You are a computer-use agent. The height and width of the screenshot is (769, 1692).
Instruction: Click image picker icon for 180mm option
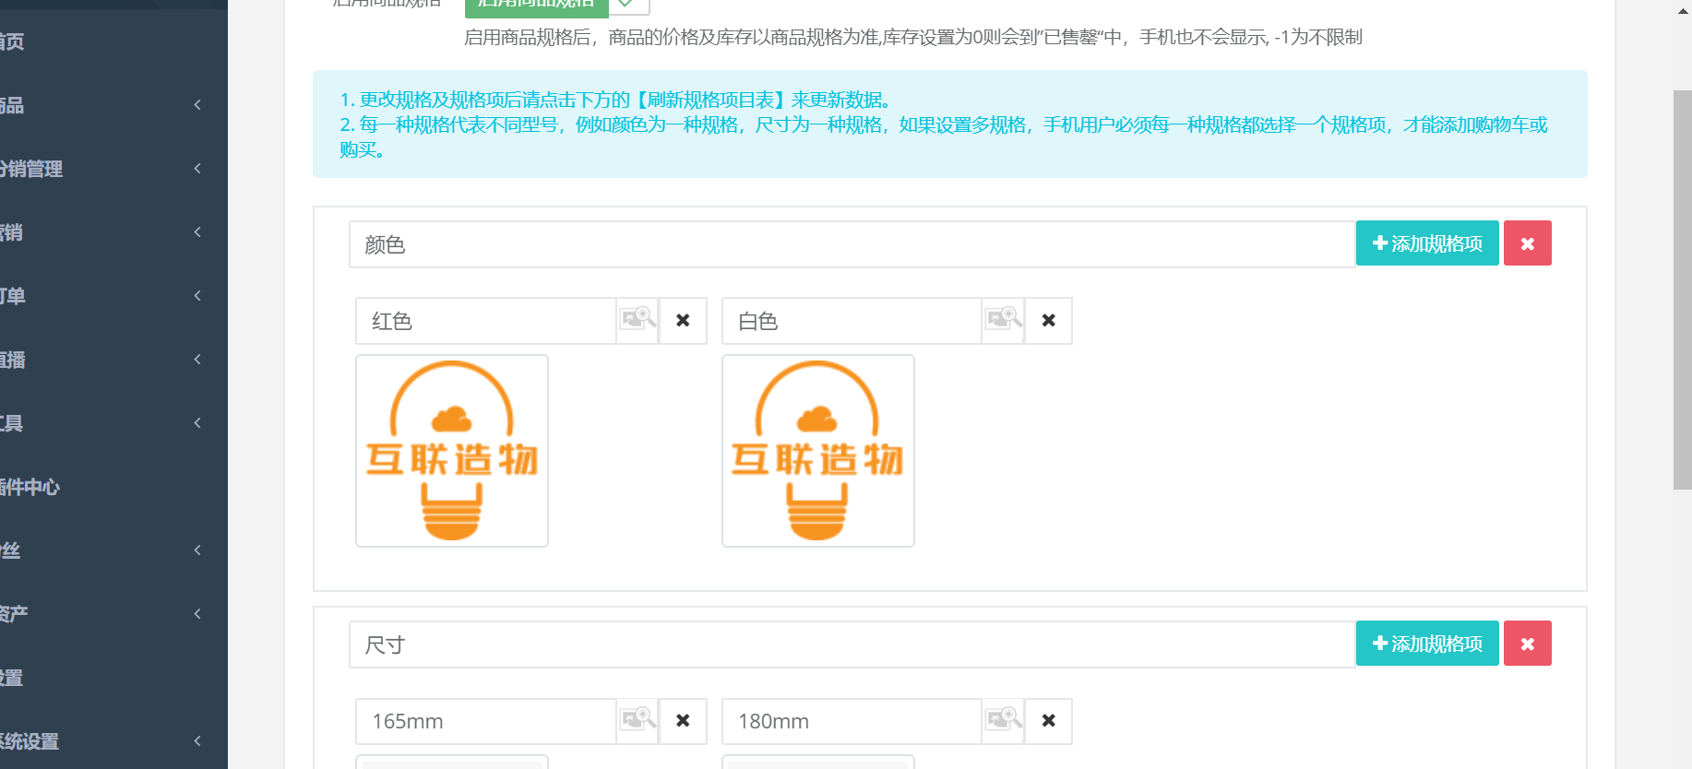click(x=1003, y=721)
